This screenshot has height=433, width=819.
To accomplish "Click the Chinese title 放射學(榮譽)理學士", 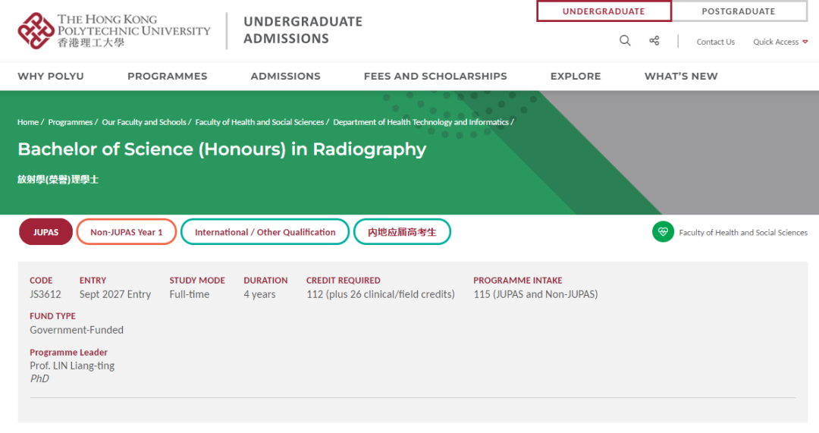I will 58,180.
